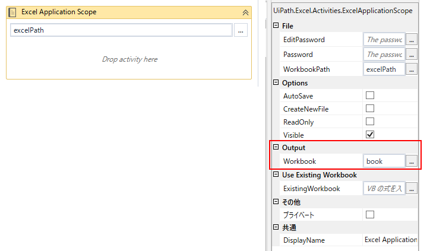Collapse the その他 property section

276,202
